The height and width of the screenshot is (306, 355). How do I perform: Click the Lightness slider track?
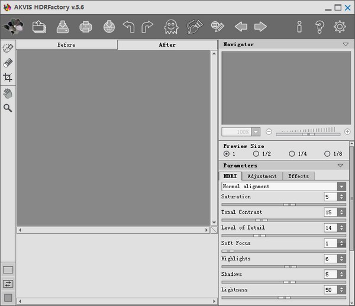coord(283,298)
